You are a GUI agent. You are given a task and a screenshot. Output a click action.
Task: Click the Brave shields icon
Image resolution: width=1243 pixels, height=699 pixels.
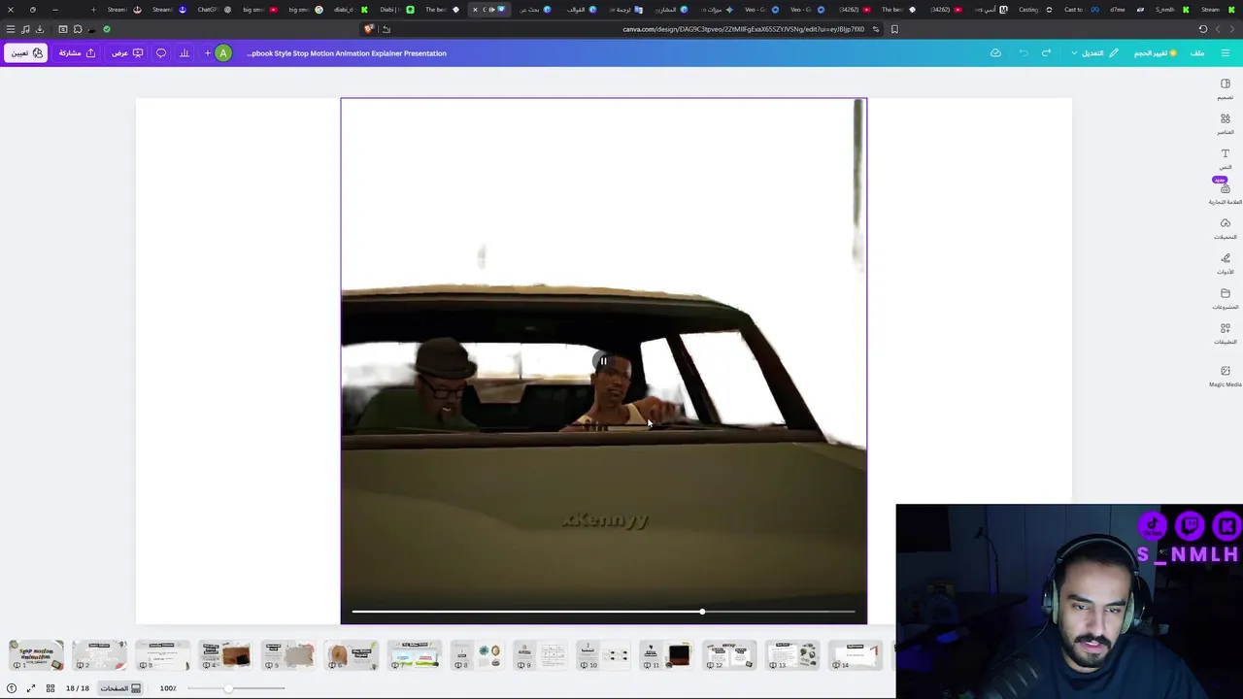click(x=369, y=29)
